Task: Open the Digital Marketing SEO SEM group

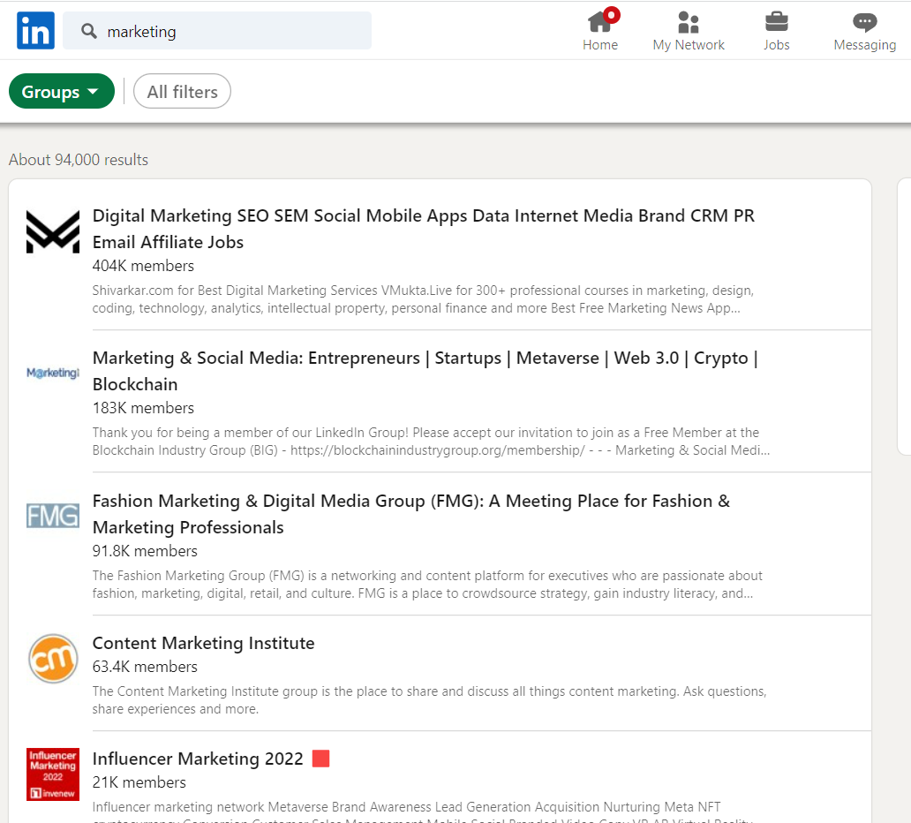Action: point(424,215)
